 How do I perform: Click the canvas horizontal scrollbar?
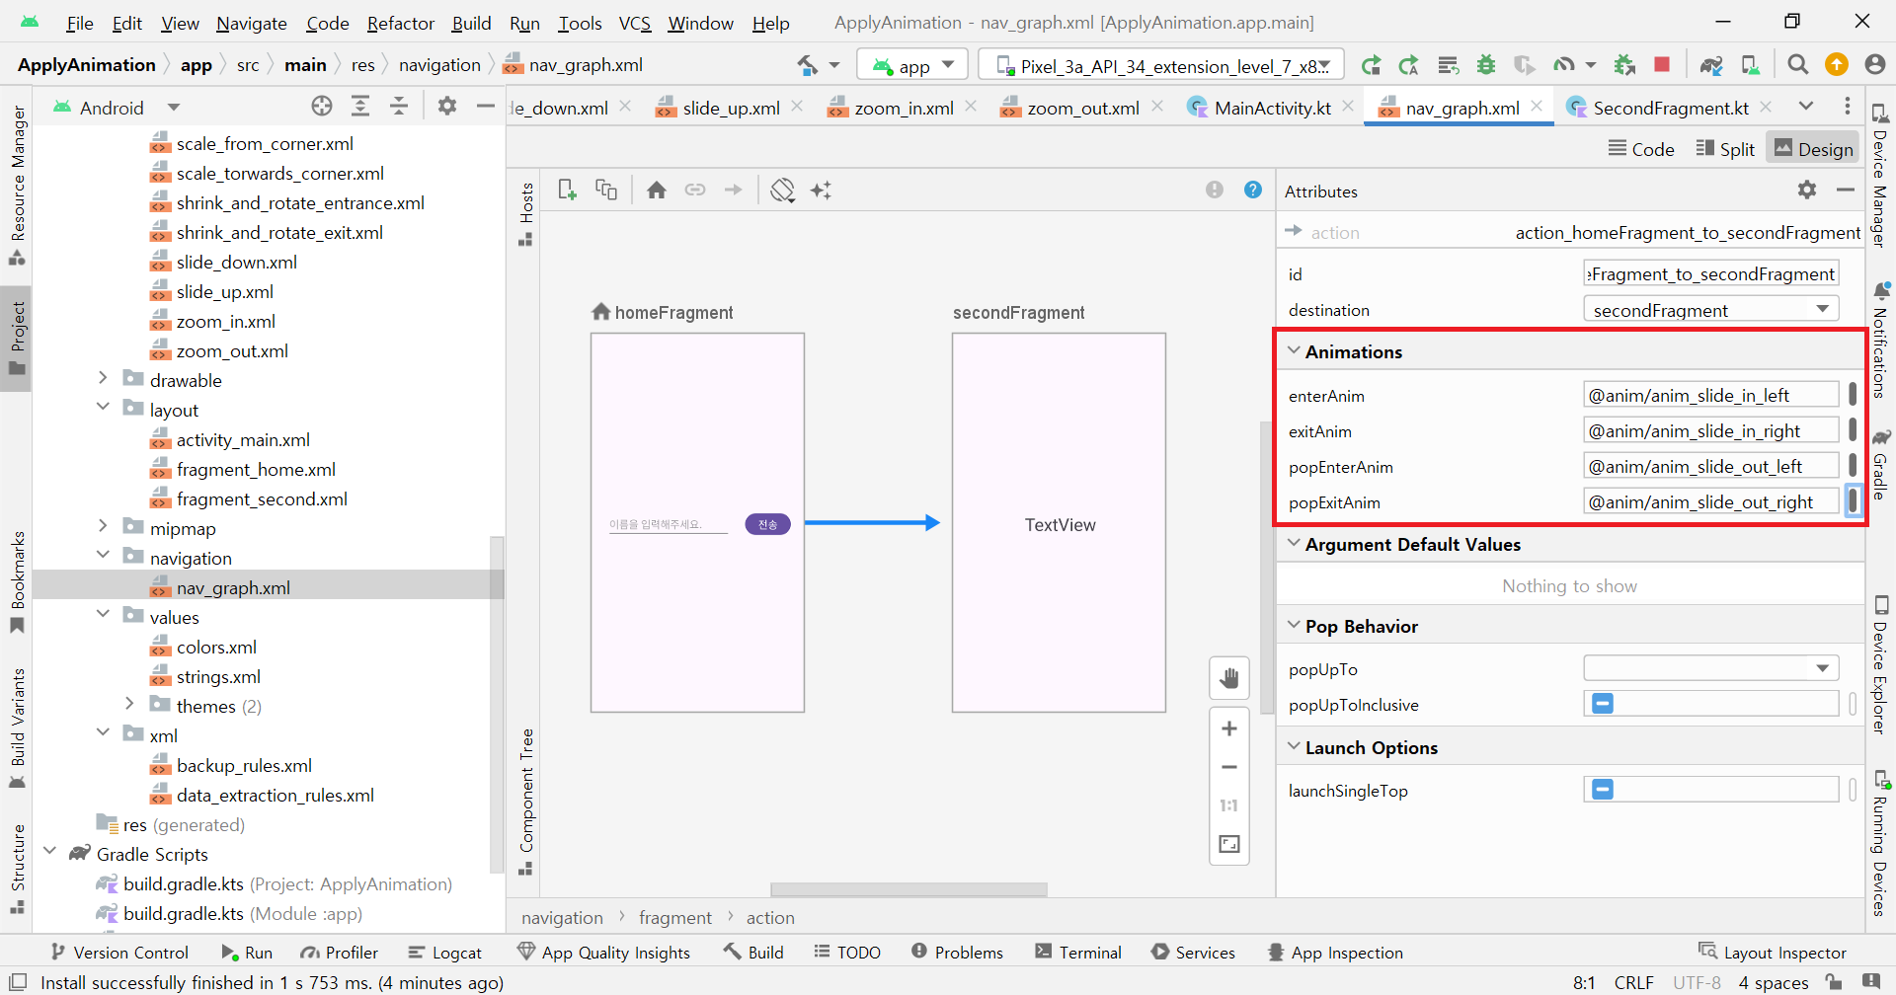(908, 889)
